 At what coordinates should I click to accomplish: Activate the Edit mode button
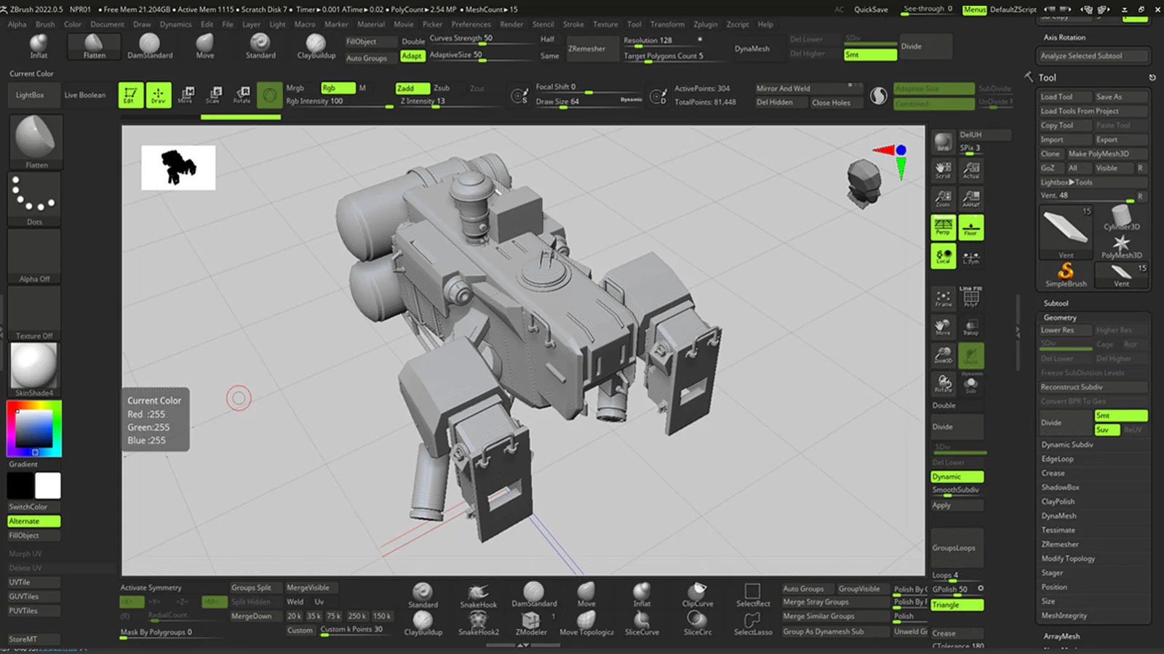(x=130, y=95)
